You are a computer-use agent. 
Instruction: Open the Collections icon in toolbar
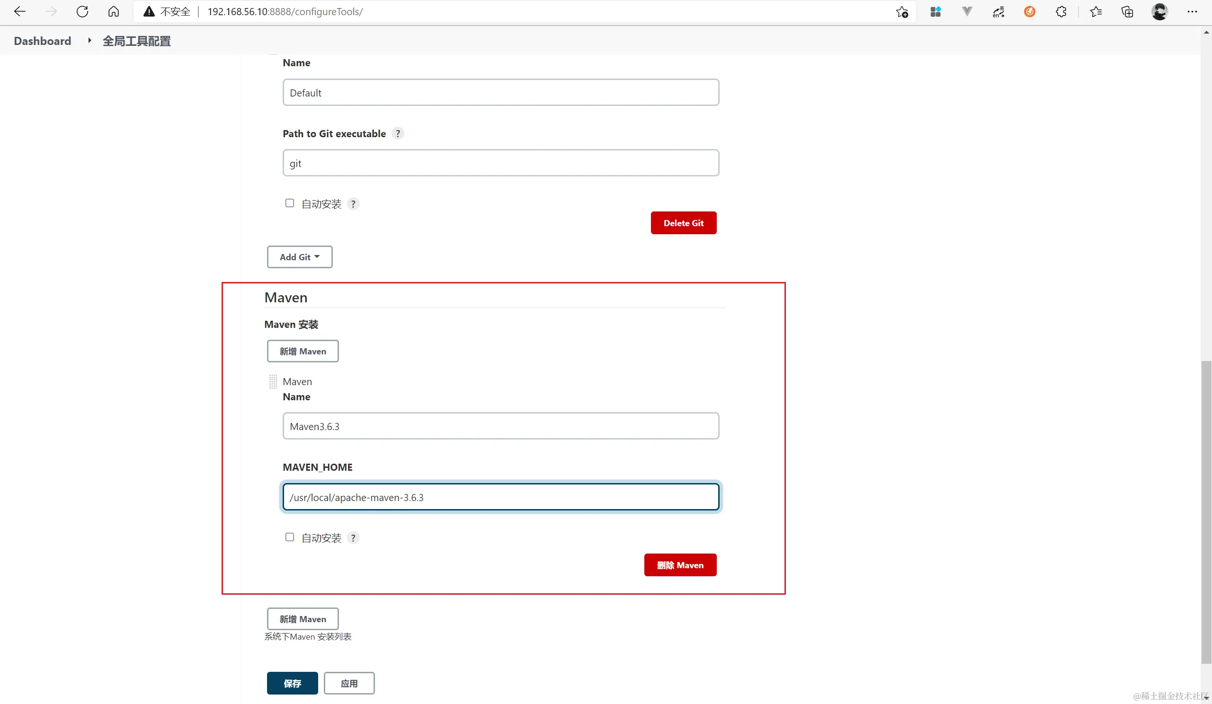(1127, 12)
